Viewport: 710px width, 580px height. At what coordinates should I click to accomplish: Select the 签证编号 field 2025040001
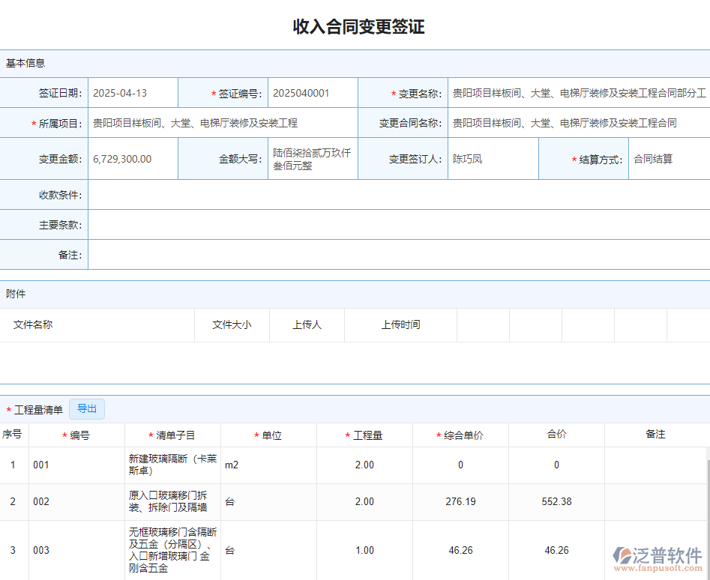point(313,93)
